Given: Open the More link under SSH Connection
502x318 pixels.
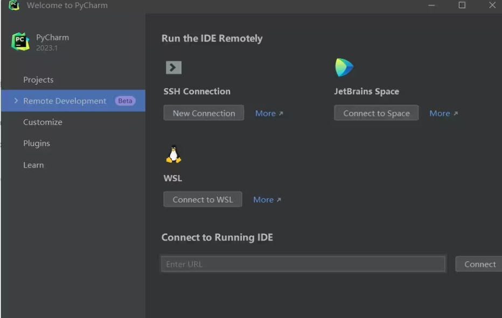Looking at the screenshot, I should point(269,113).
